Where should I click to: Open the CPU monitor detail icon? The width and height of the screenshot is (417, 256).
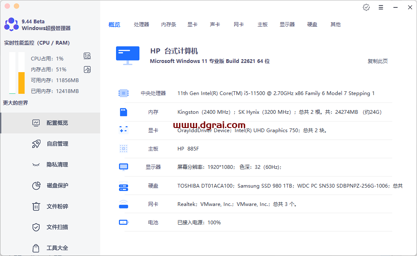point(87,56)
